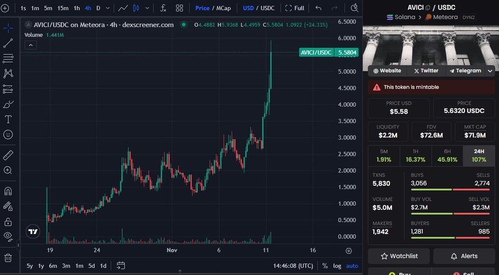This screenshot has height=275, width=499.
Task: Set chart range to 1d
Action: click(x=103, y=266)
